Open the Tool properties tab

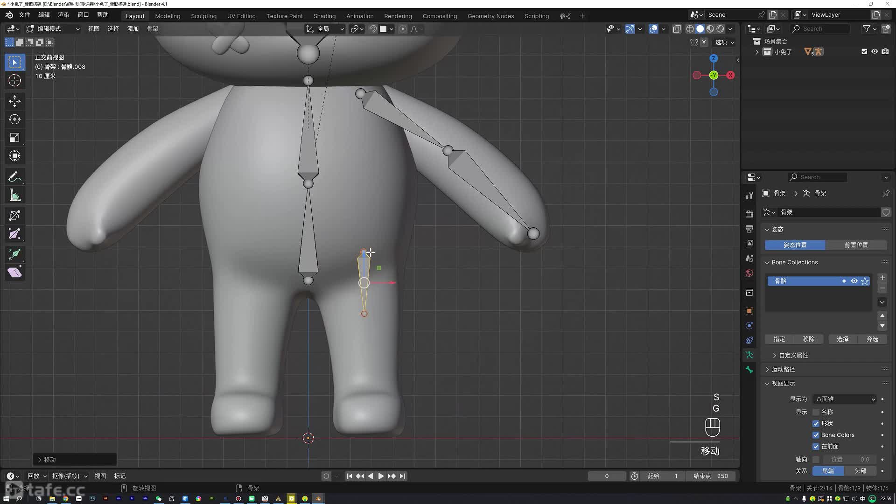point(749,196)
